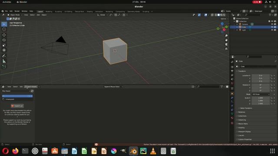The height and width of the screenshot is (156, 278).
Task: Click the Scale X value field
Action: (x=261, y=98)
